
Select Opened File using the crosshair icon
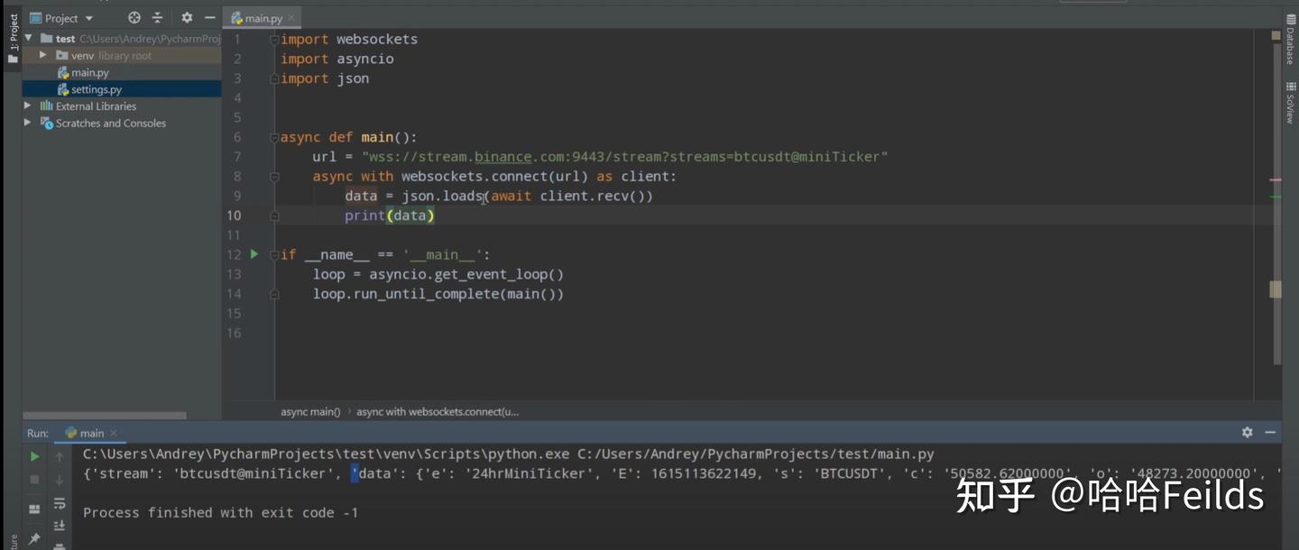(x=134, y=17)
